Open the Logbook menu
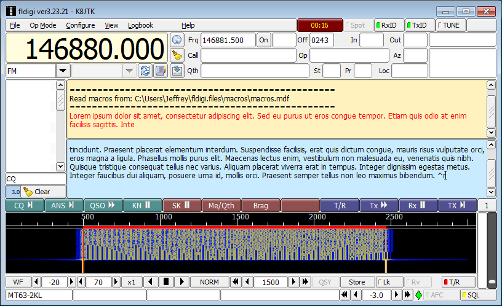This screenshot has width=502, height=306. click(x=140, y=25)
